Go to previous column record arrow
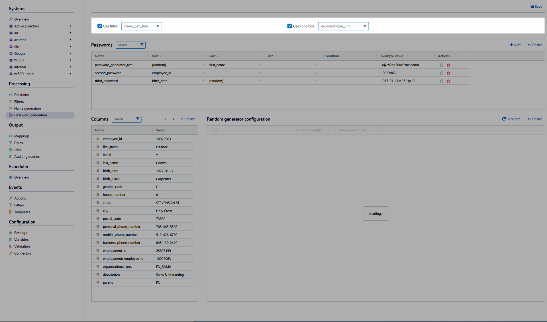The width and height of the screenshot is (547, 322). (166, 119)
